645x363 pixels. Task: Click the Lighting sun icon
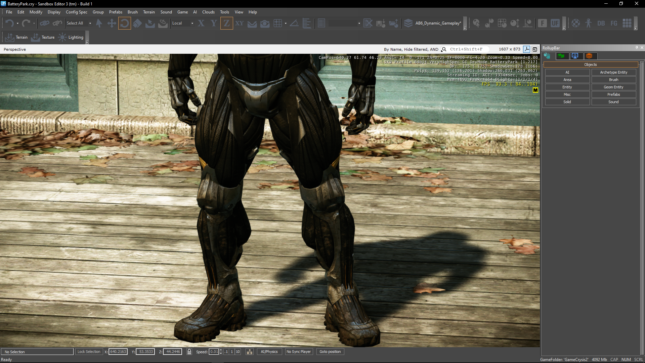[62, 37]
